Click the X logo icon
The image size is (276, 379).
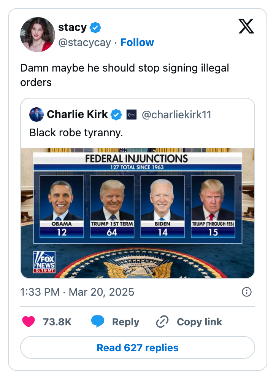pyautogui.click(x=246, y=26)
